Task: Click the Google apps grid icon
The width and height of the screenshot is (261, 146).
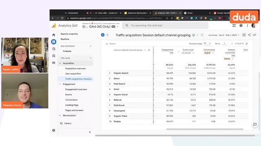Action: (234, 26)
